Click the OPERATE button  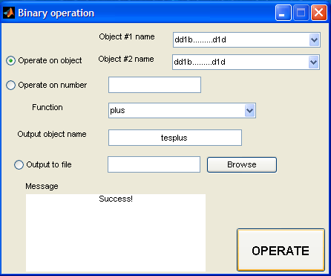[x=281, y=250]
